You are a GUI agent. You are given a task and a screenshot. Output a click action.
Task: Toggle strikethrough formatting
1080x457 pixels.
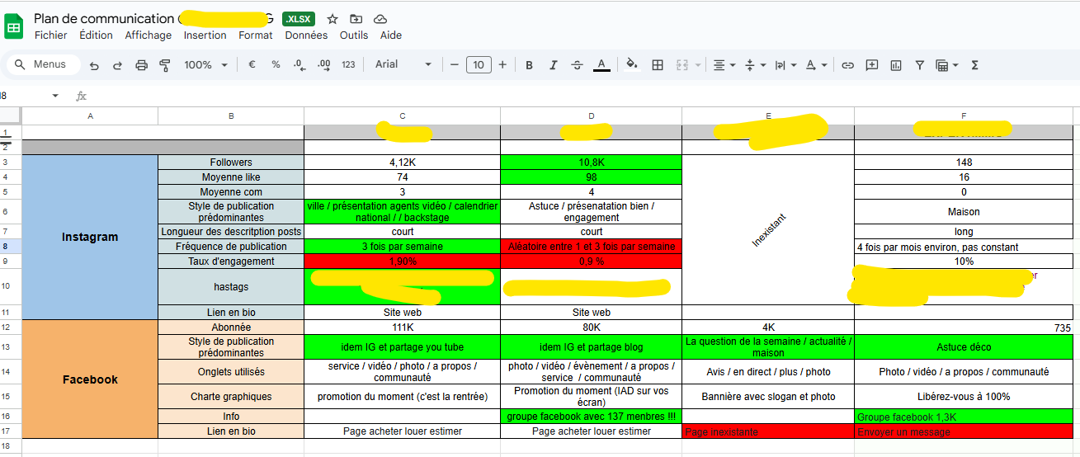click(x=577, y=65)
